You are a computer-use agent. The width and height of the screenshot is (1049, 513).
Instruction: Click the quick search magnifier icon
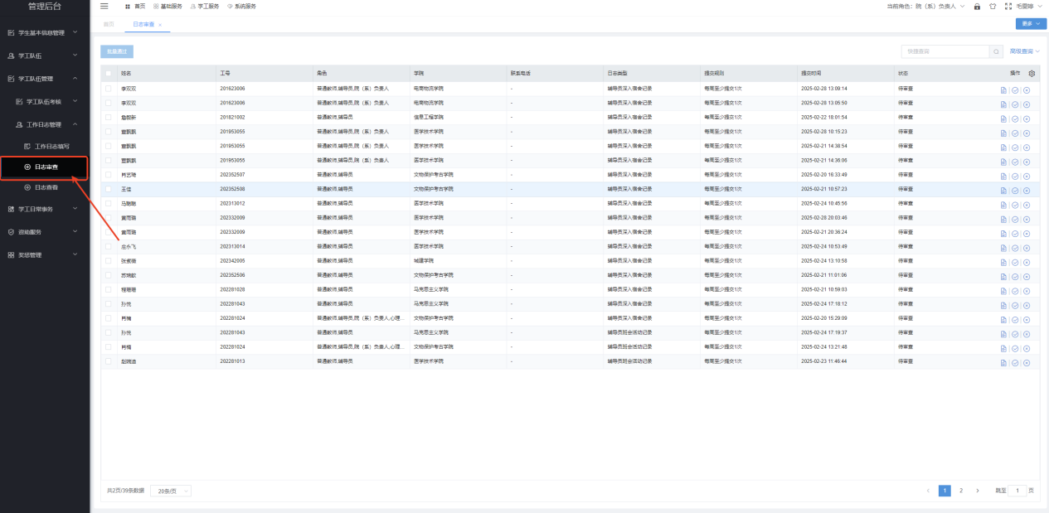[x=996, y=51]
